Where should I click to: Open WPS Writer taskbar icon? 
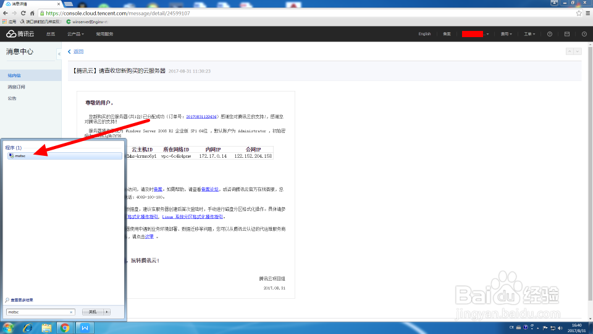coord(85,328)
